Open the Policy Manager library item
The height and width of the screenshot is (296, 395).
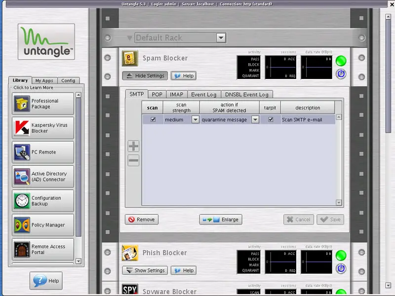[43, 225]
